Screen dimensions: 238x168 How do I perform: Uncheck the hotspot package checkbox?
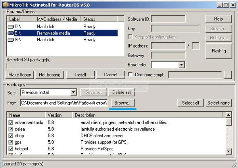[11, 149]
